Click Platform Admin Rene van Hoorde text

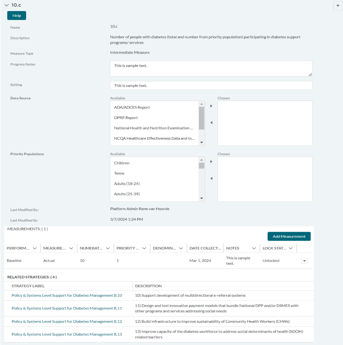pos(140,209)
